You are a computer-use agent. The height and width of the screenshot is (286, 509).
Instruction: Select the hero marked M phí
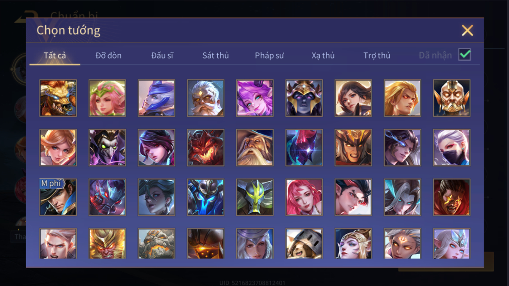pos(58,197)
